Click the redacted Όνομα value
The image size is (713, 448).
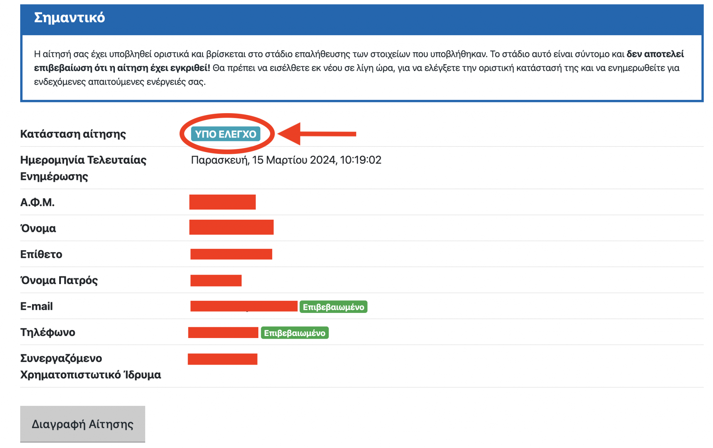(x=231, y=227)
